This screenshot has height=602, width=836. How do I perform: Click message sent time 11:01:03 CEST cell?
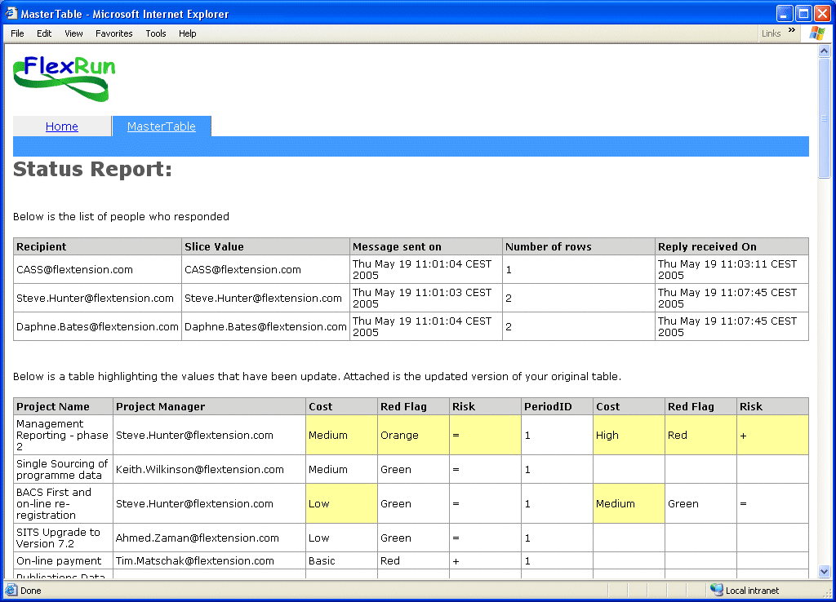[x=426, y=299]
